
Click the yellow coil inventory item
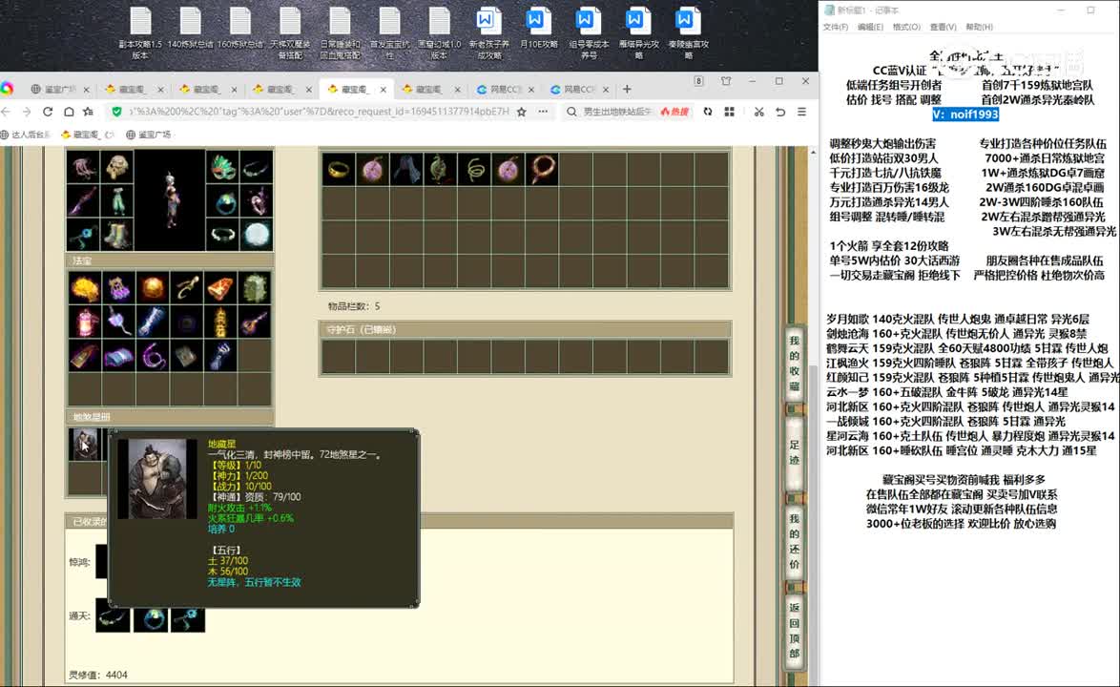pyautogui.click(x=474, y=170)
